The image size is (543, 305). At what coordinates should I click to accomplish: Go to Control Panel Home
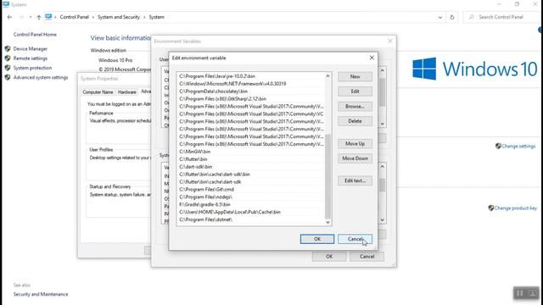click(35, 35)
